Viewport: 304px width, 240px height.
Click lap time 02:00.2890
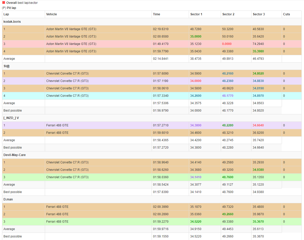coord(161,214)
